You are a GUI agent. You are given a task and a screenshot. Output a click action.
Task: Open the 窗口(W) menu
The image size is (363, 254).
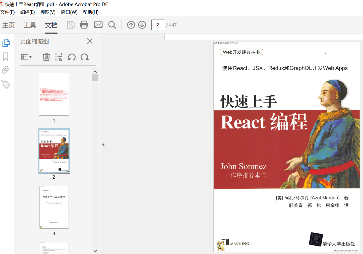tap(69, 12)
